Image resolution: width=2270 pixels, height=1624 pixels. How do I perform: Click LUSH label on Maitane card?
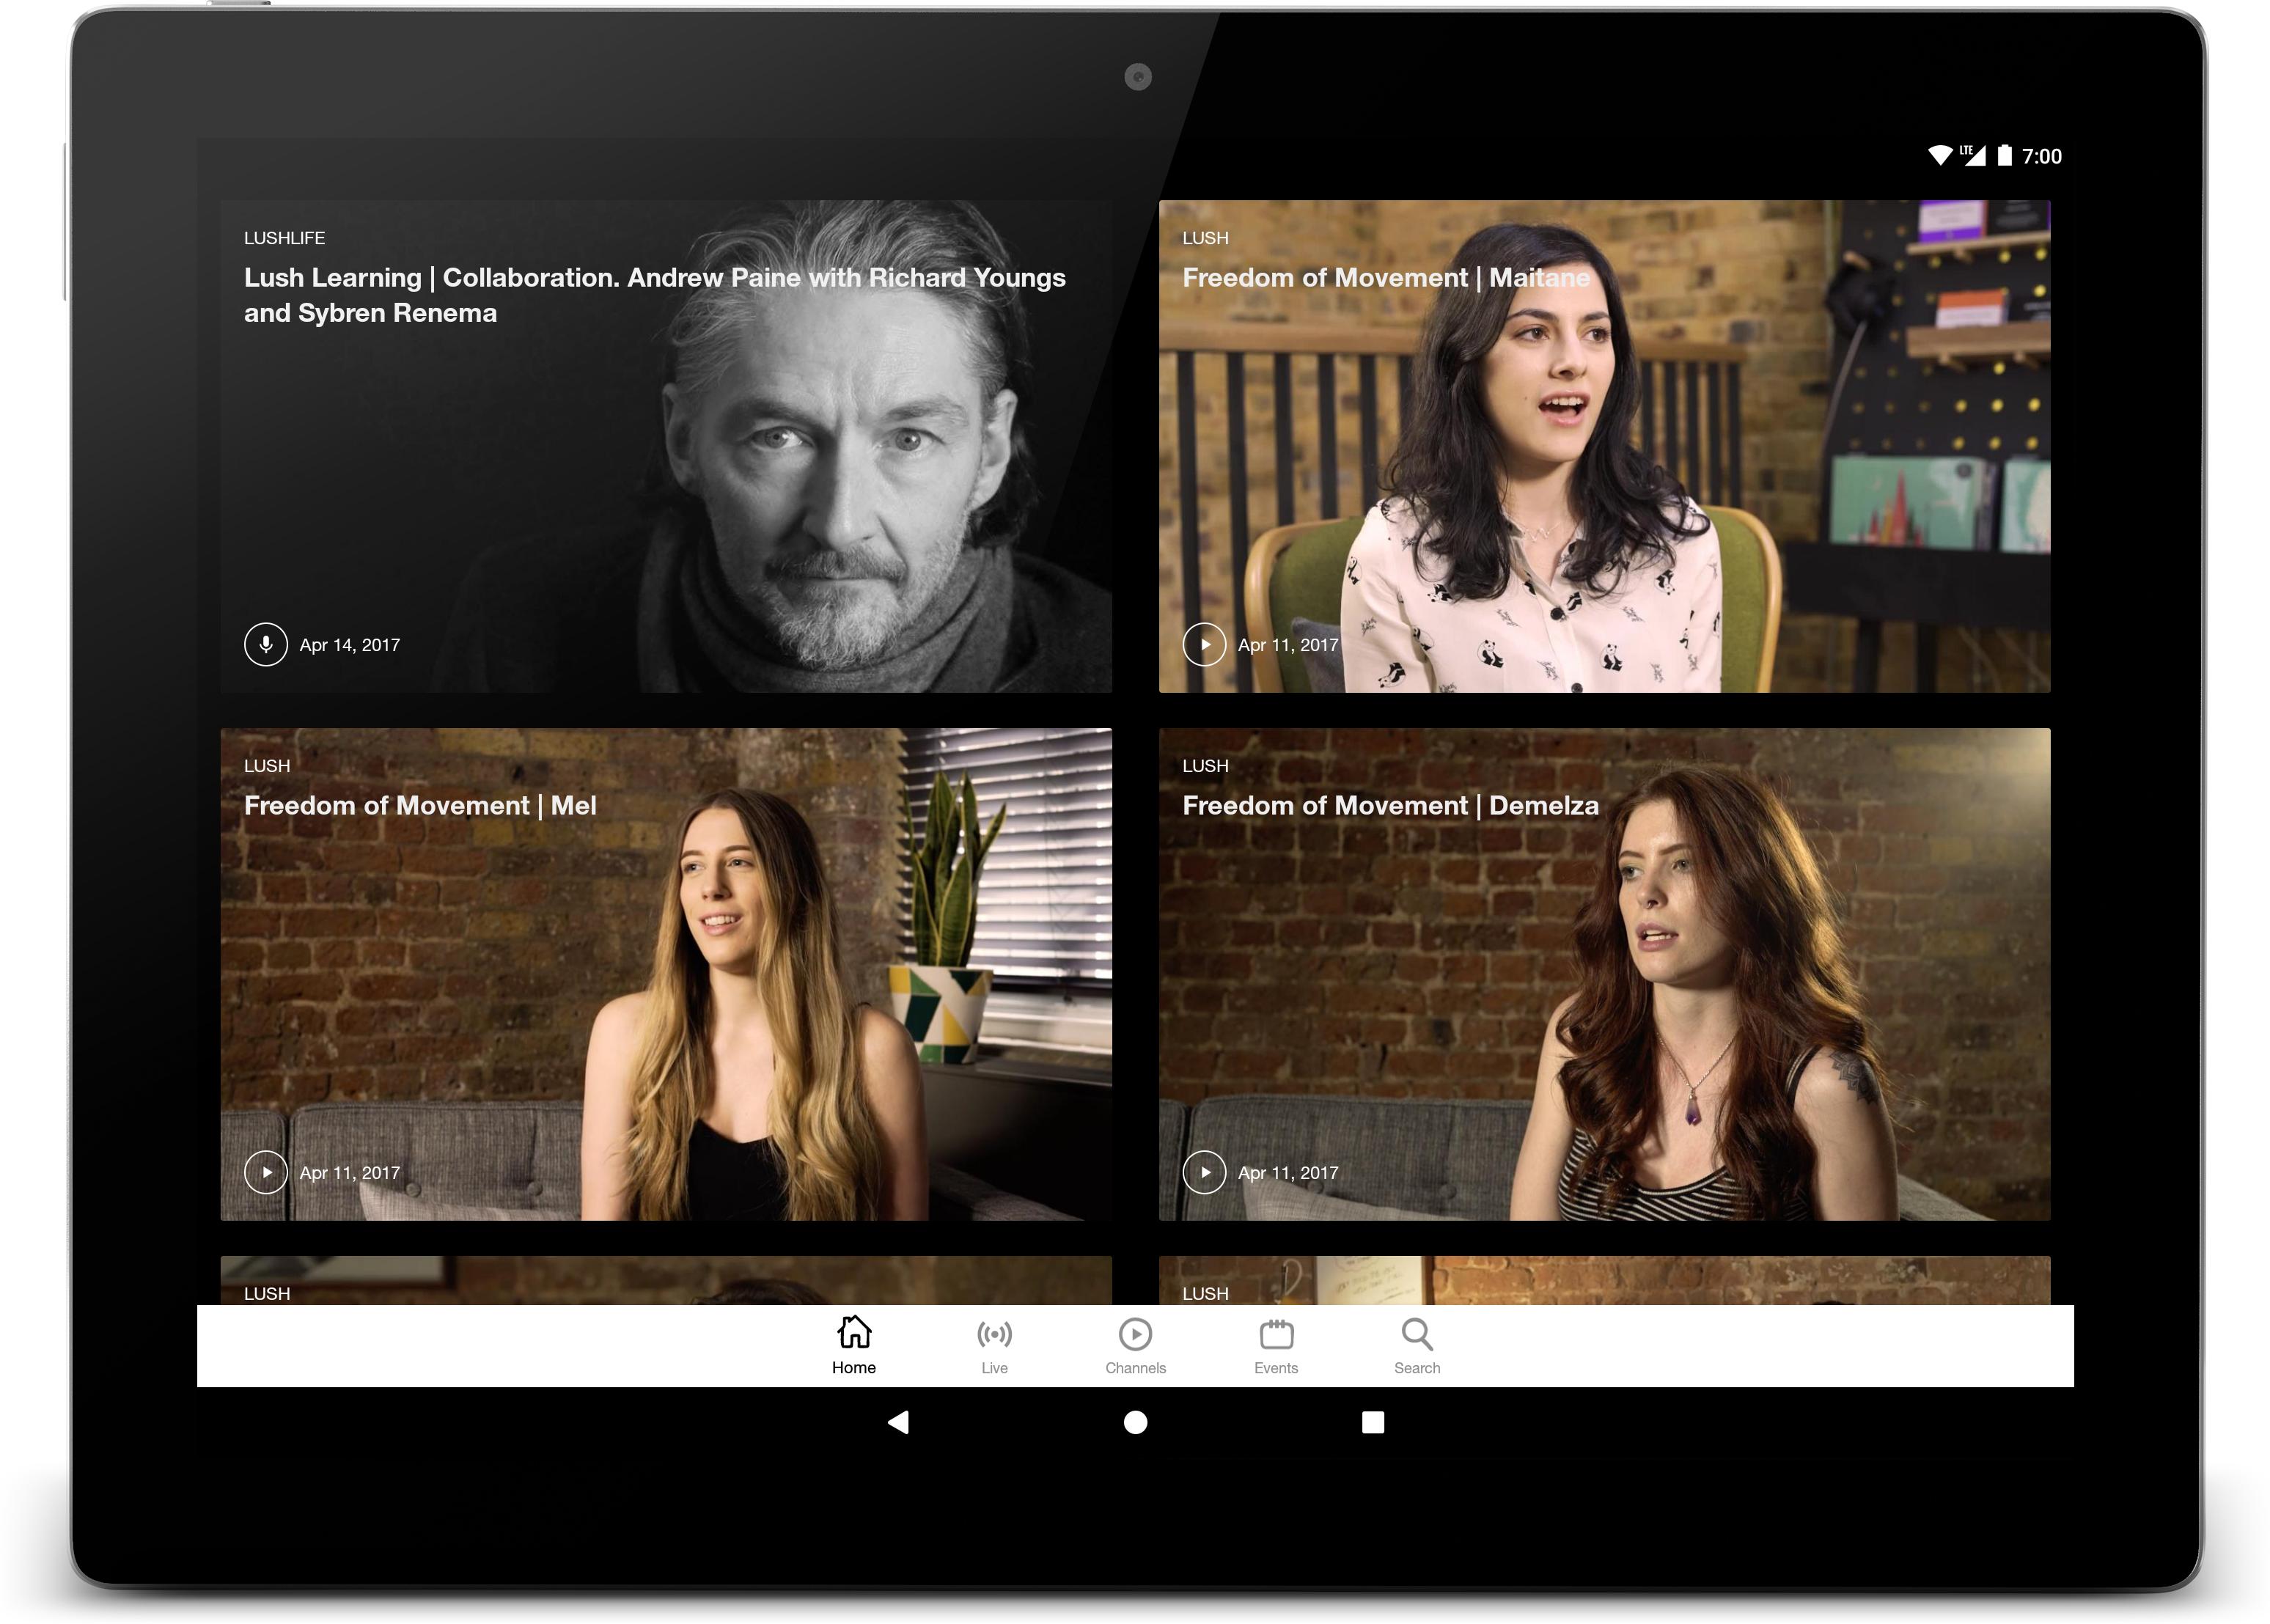pos(1205,238)
